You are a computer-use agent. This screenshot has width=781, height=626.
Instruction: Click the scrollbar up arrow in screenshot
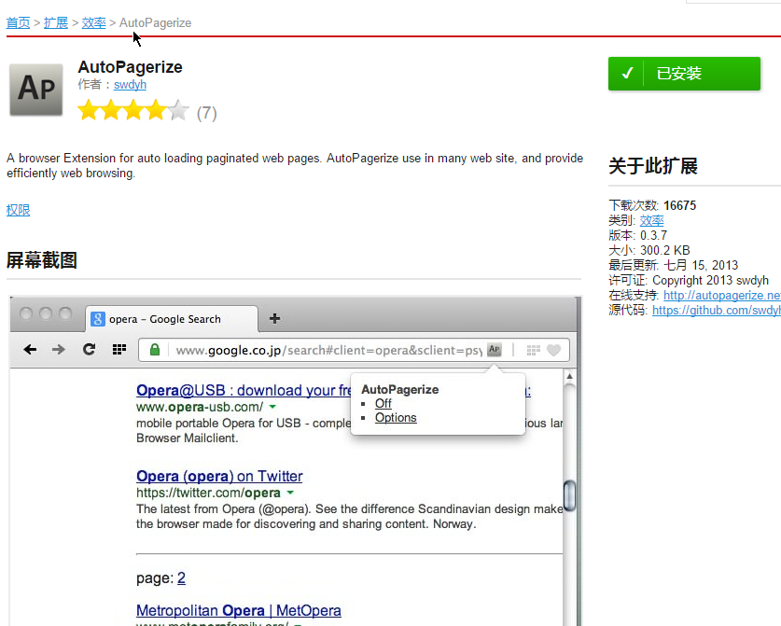569,377
